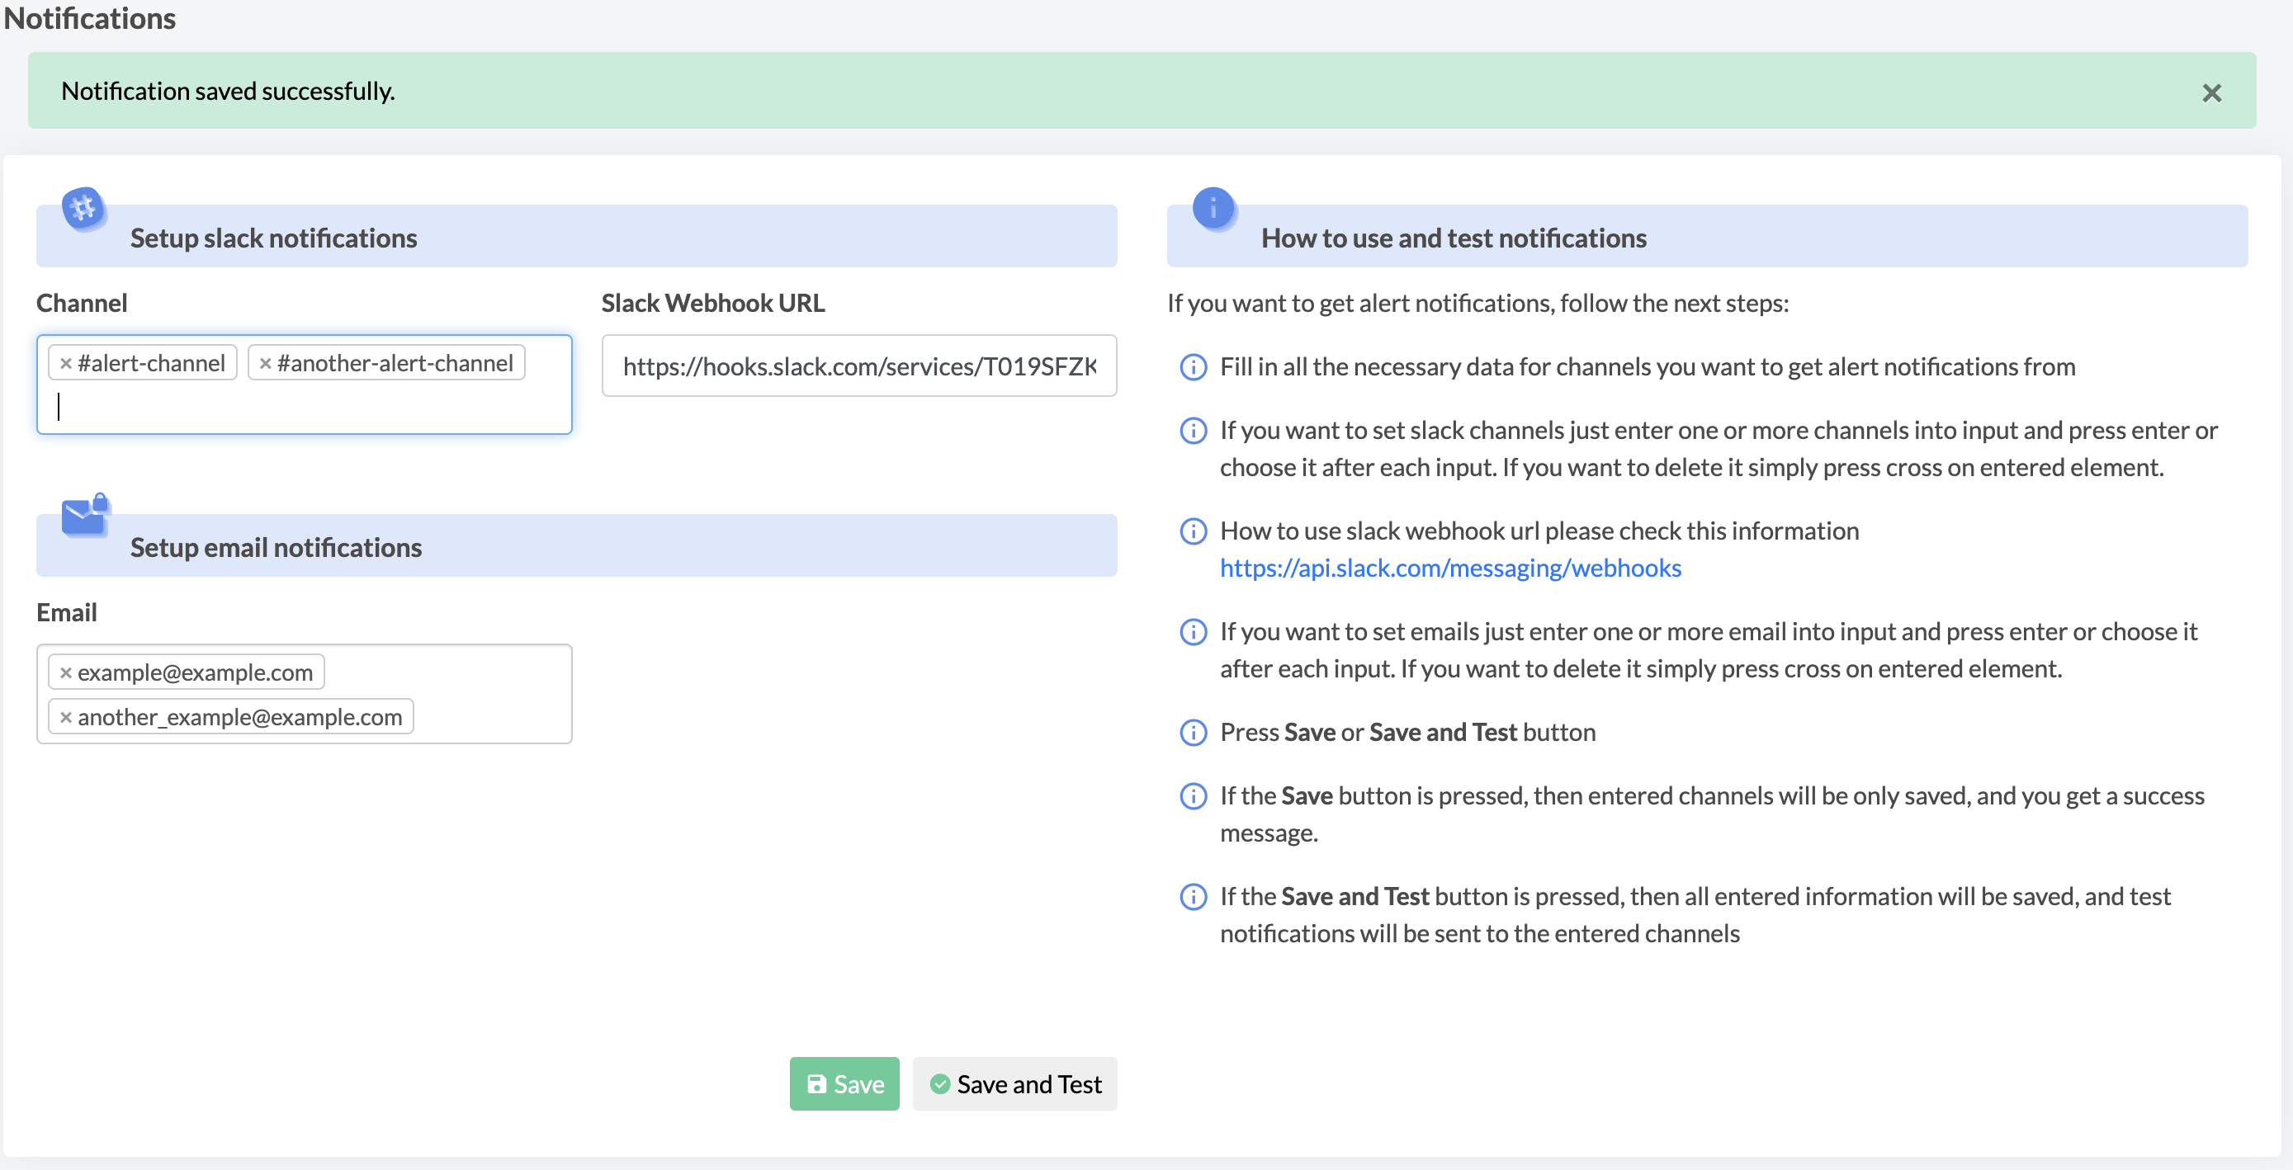This screenshot has width=2293, height=1170.
Task: Click info icon beside Fill in all data
Action: pos(1193,366)
